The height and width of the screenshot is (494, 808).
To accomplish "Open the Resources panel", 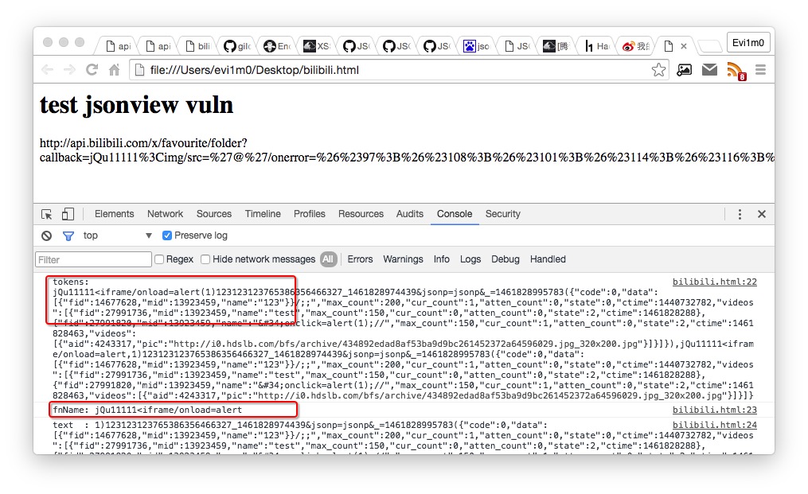I will pos(361,214).
